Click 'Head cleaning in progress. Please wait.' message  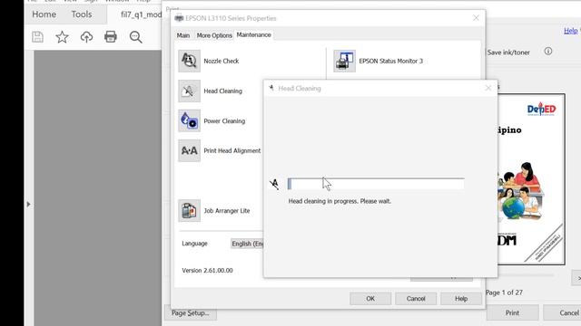pos(340,201)
